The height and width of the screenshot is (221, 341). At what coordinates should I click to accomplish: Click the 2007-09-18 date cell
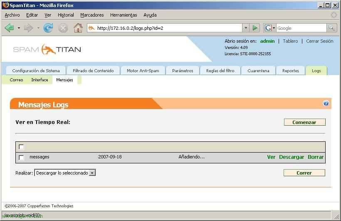(110, 157)
